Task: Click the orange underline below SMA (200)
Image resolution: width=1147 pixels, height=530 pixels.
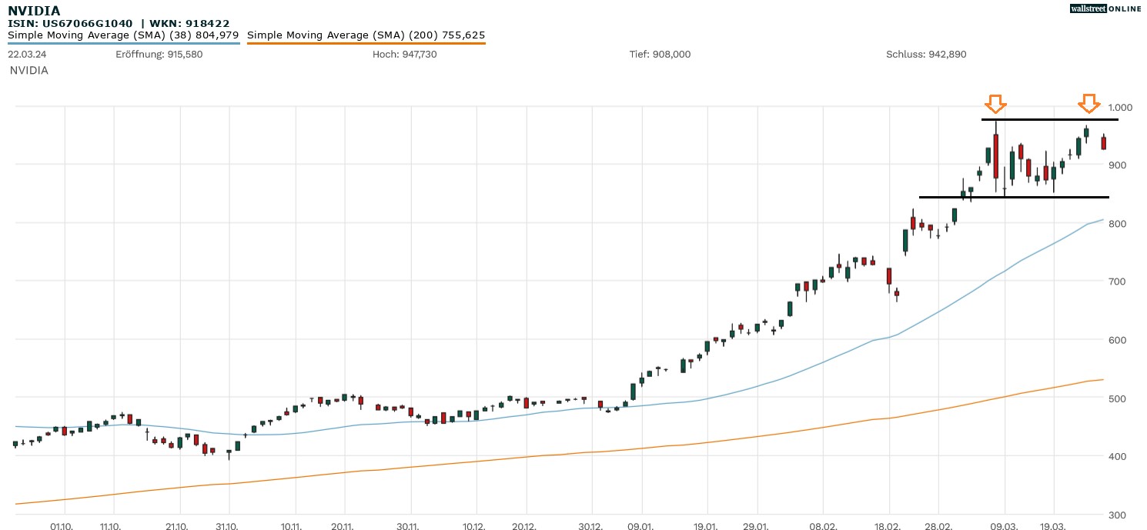Action: [366, 43]
